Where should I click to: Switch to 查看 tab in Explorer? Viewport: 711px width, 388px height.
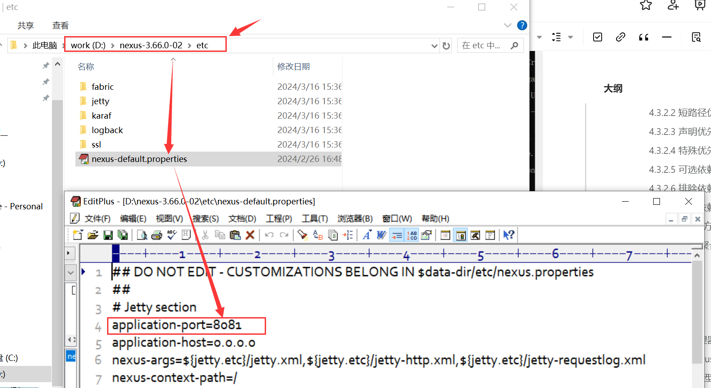[60, 26]
